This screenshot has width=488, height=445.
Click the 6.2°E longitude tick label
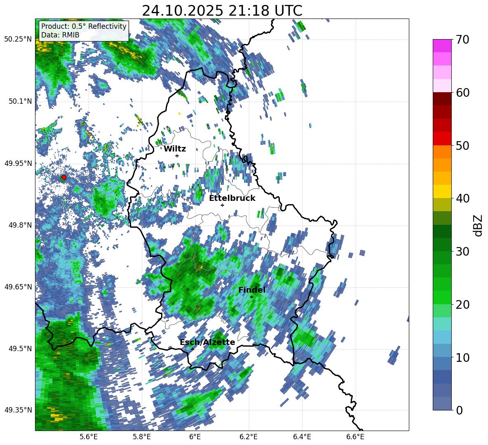(x=249, y=437)
